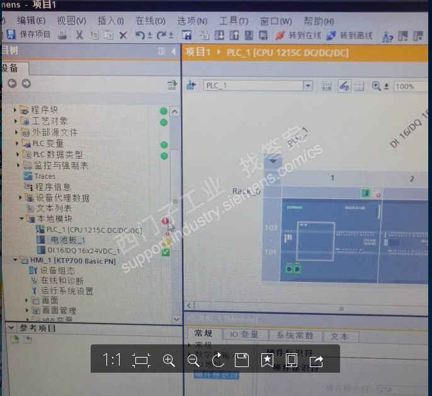Screen dimensions: 432x396
Task: Click the project tree view options icon
Action: pyautogui.click(x=172, y=85)
